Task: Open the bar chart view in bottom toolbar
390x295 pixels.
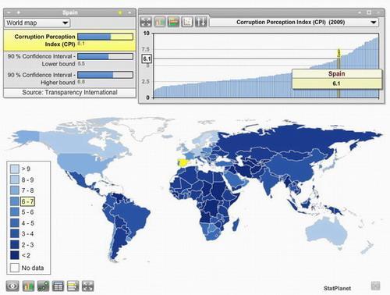Action: (x=28, y=286)
